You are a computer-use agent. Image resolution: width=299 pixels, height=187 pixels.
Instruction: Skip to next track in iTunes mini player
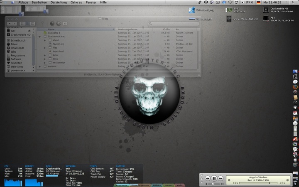[x=221, y=178]
